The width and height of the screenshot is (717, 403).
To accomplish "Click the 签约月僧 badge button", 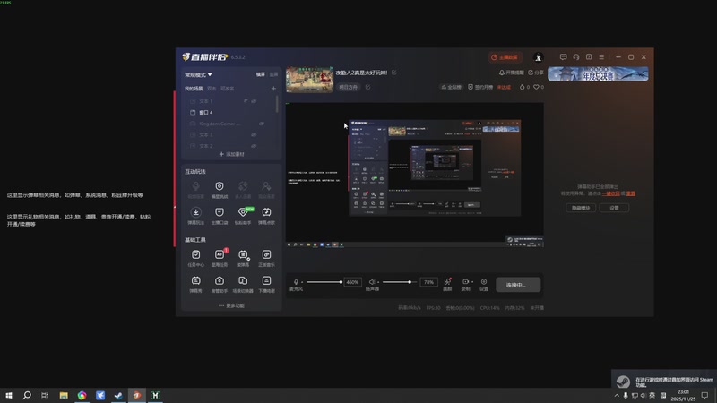I will pos(480,87).
